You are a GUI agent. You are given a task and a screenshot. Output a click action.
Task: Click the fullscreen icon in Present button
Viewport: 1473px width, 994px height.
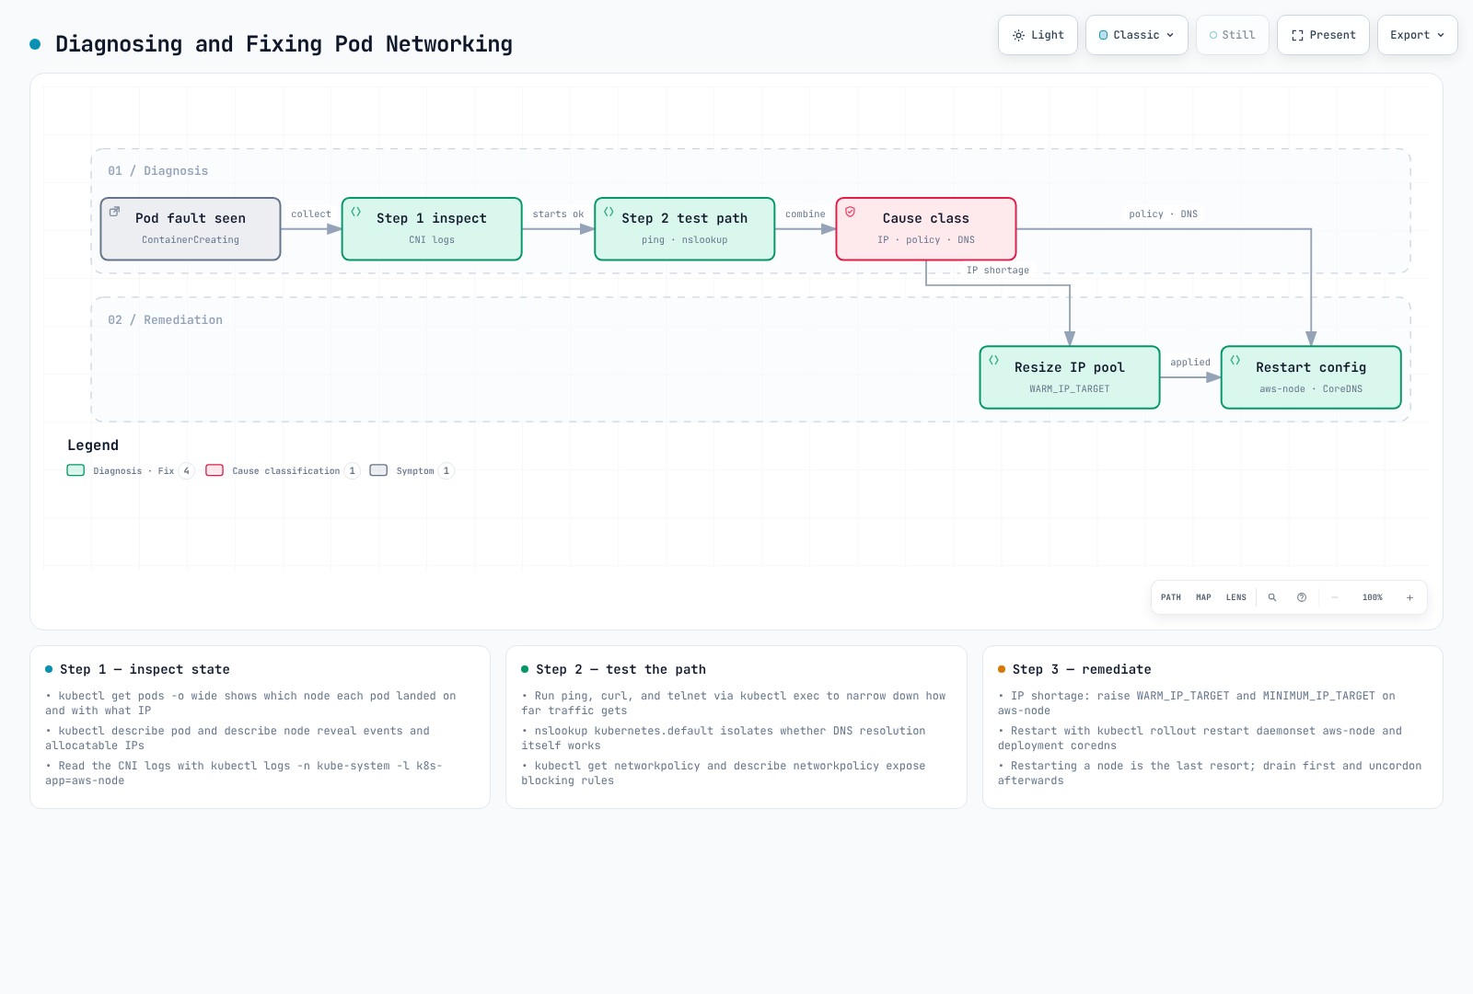click(1297, 35)
